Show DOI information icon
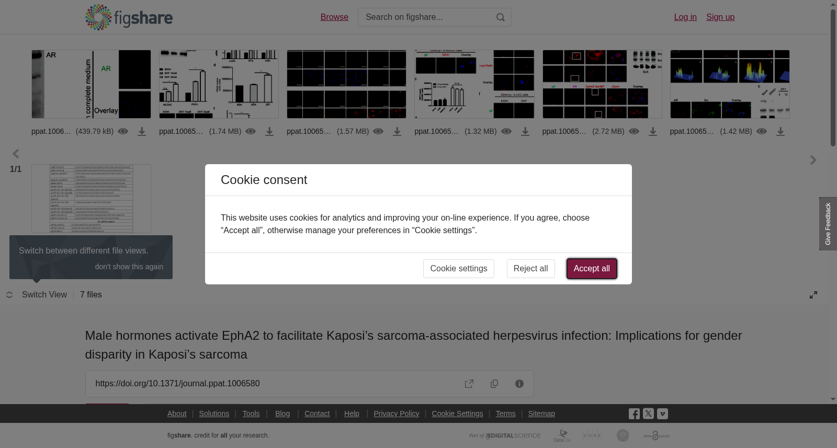This screenshot has width=837, height=448. click(x=519, y=384)
